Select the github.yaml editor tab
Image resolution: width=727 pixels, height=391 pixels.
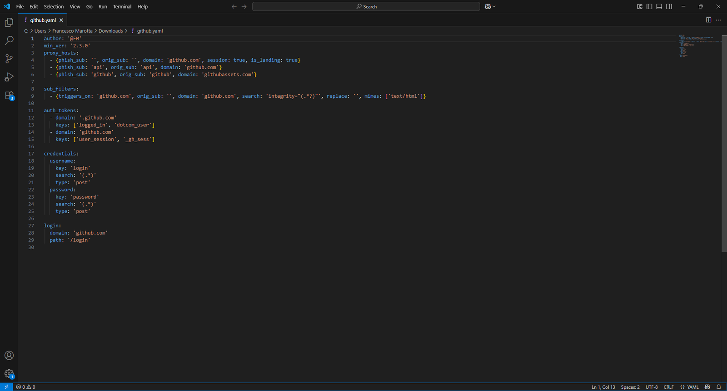click(43, 20)
